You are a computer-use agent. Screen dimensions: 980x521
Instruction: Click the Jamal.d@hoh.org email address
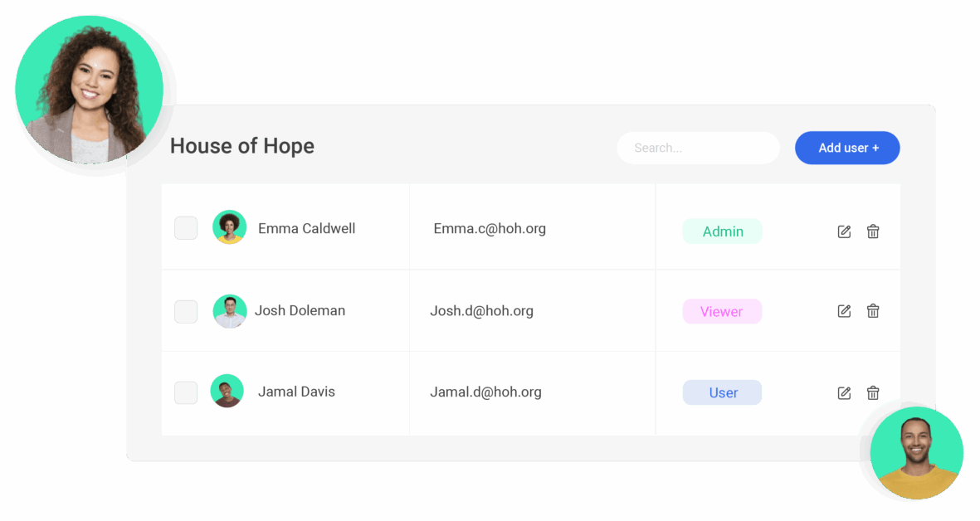point(485,392)
